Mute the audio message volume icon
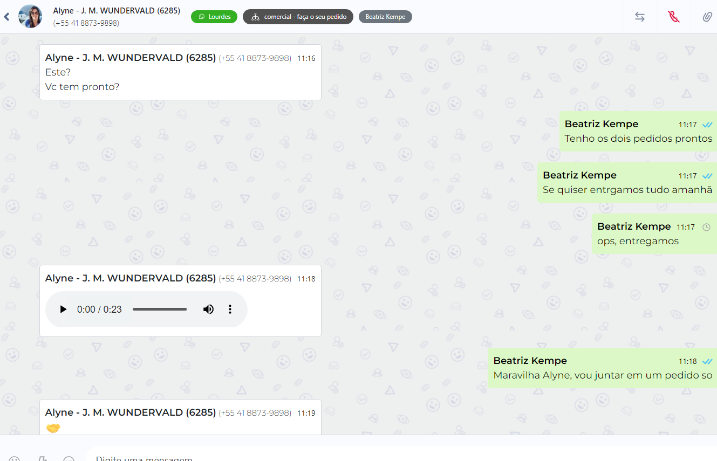 click(208, 309)
